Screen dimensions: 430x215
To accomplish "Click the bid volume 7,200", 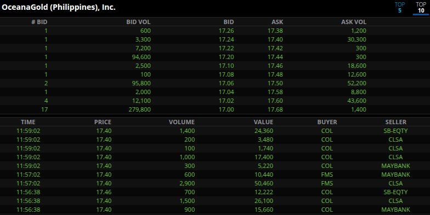I will coord(143,48).
